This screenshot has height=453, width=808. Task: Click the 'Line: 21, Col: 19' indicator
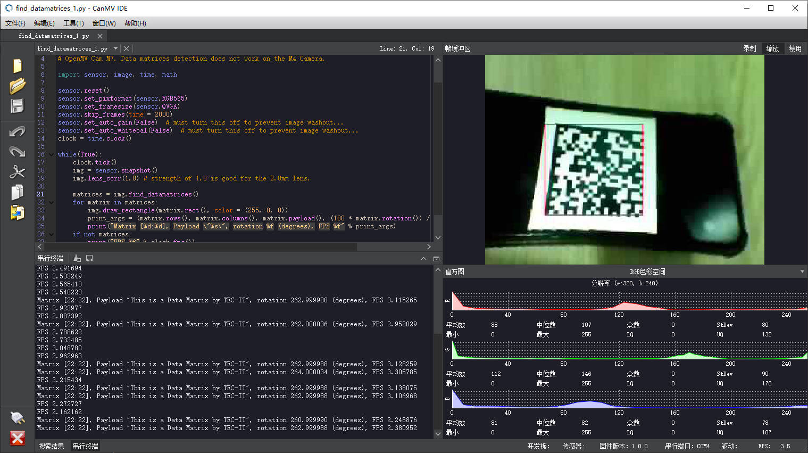click(x=407, y=48)
